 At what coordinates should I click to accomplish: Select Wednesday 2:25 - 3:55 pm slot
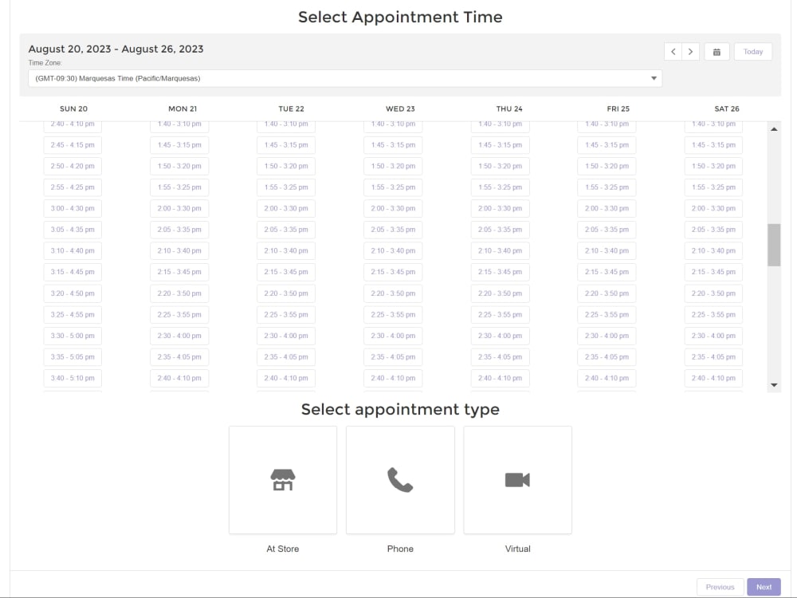coord(393,315)
